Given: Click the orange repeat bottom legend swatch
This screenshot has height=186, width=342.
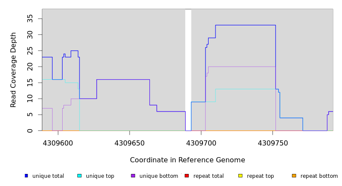Looking at the screenshot, I should click(294, 176).
